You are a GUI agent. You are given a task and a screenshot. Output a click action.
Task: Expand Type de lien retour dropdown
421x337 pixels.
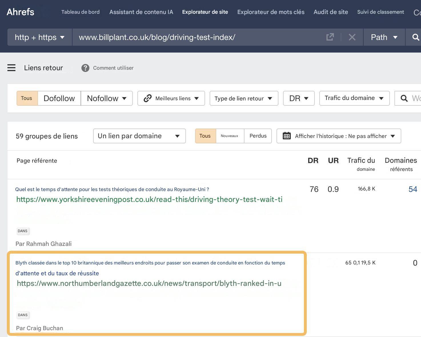pos(244,98)
